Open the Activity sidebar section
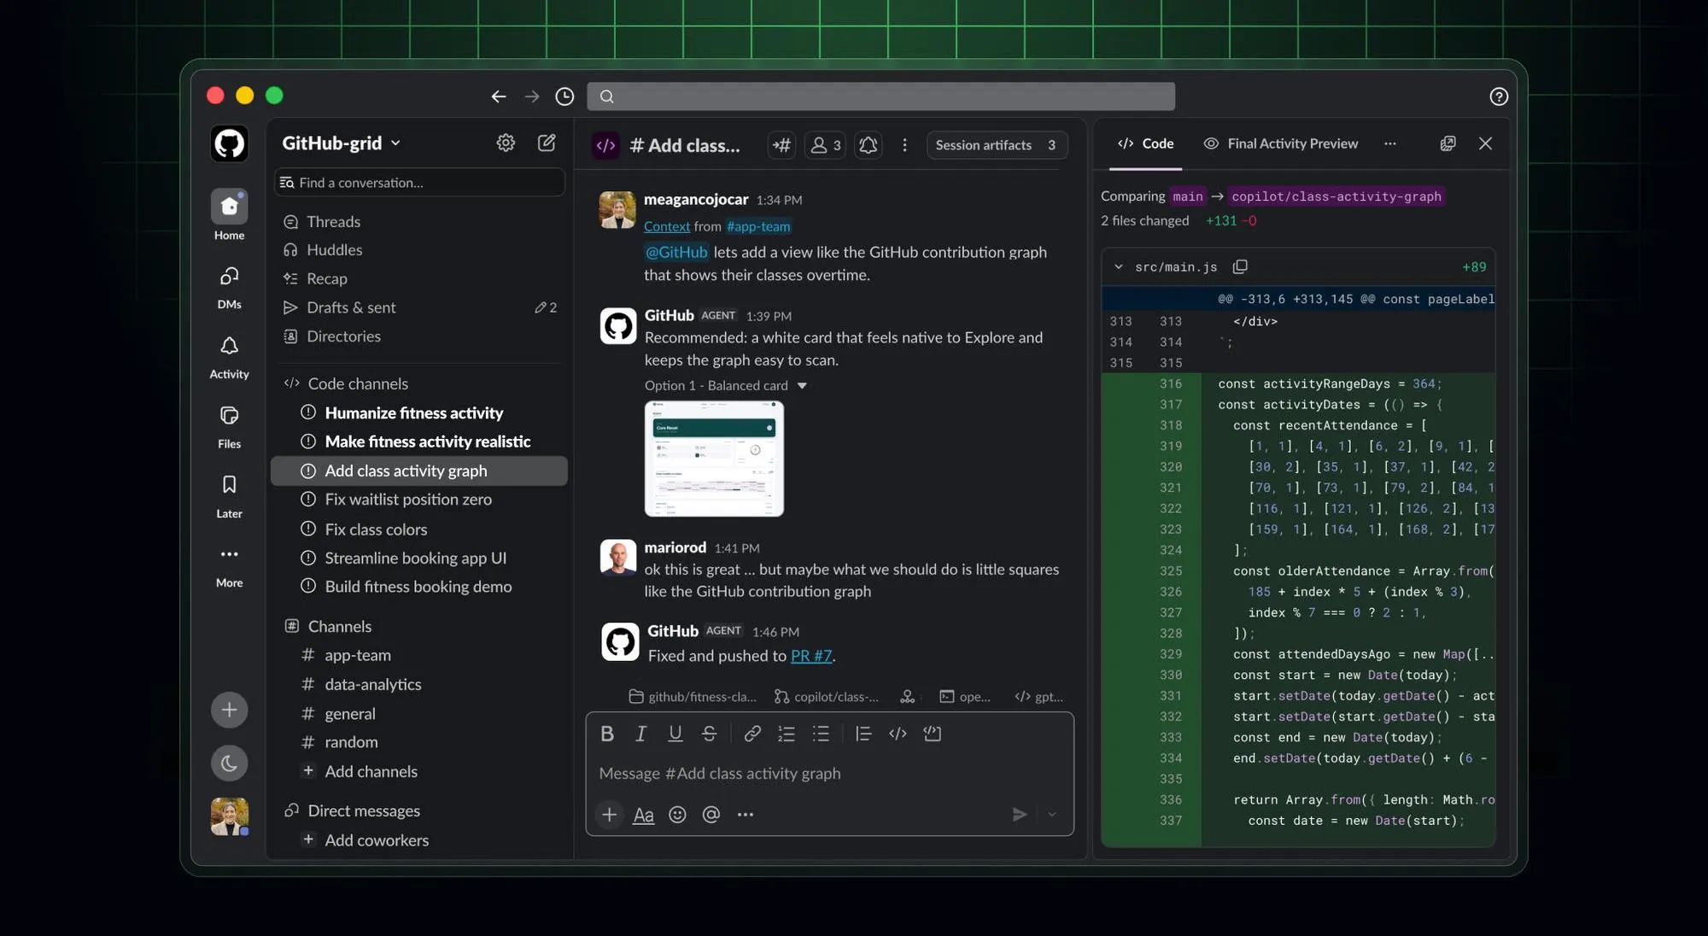 coord(229,357)
